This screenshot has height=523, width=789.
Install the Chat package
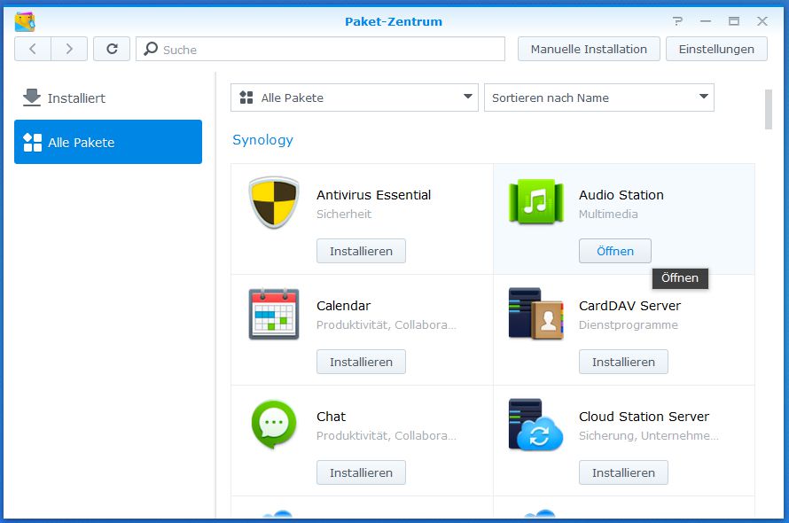tap(362, 472)
